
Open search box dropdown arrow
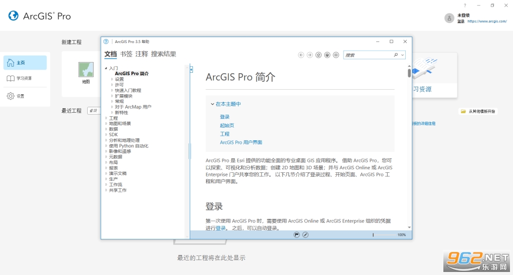tap(402, 55)
